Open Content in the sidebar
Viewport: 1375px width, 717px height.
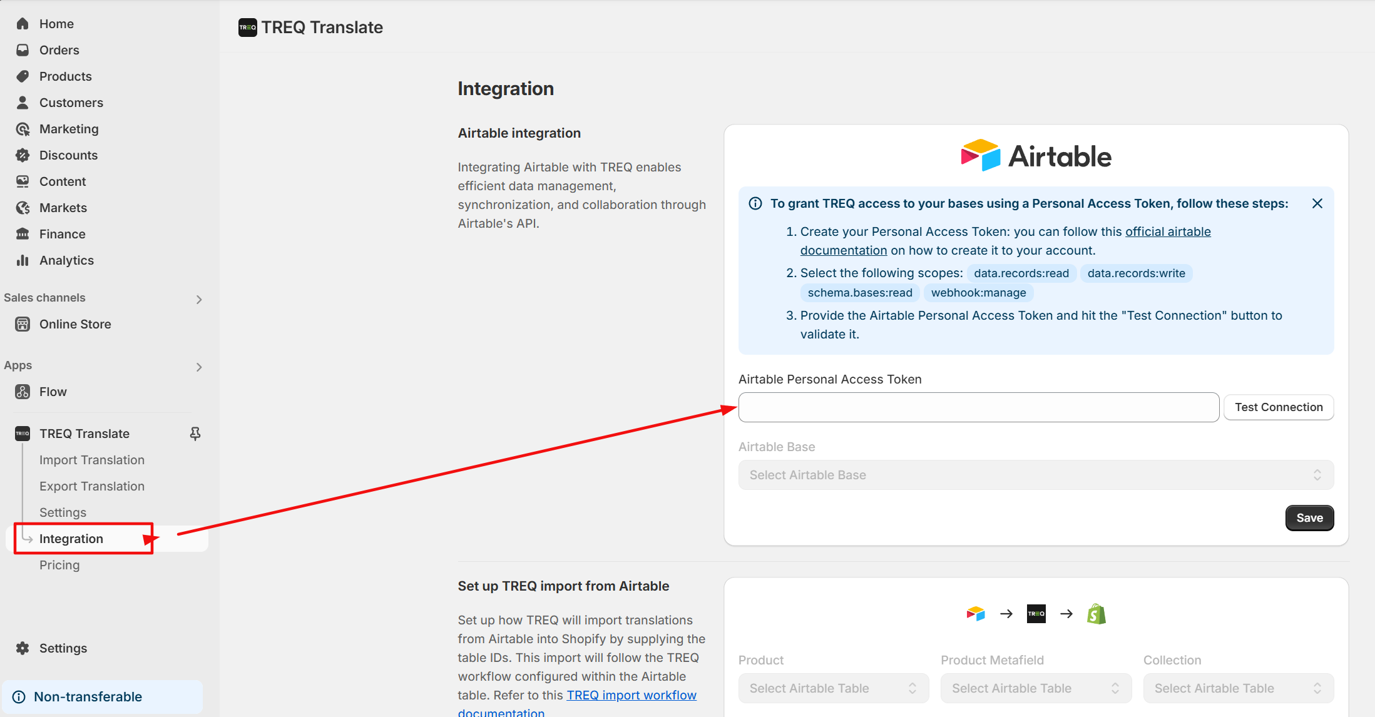click(63, 181)
